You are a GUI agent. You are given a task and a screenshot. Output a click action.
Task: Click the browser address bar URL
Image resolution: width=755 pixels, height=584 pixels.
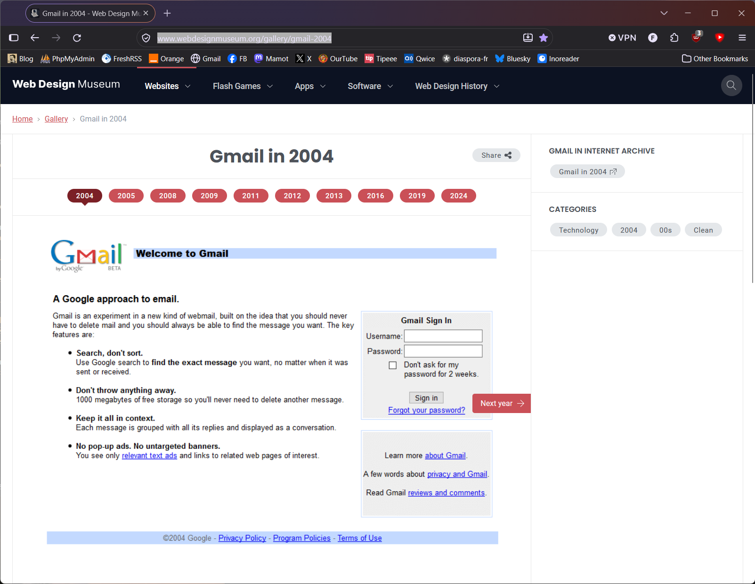(244, 38)
